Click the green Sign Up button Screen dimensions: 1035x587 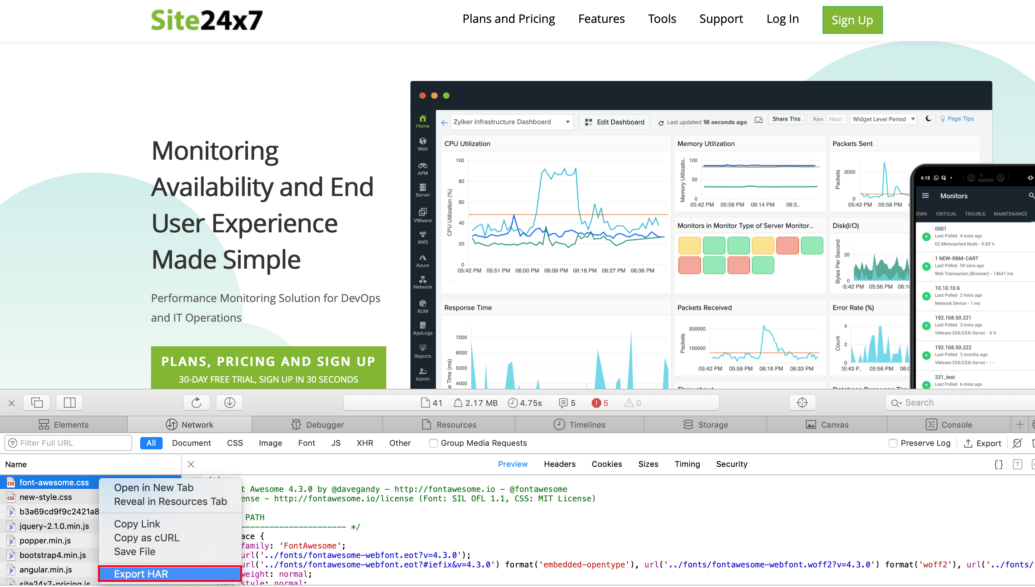pos(852,20)
